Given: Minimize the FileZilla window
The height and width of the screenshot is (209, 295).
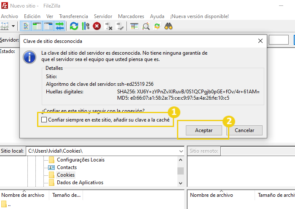Looking at the screenshot, I should 281,5.
